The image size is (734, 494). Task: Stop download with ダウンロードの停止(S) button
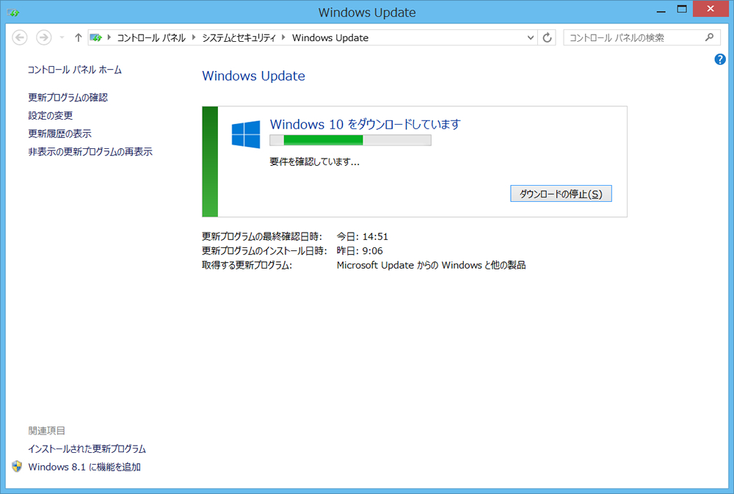(x=561, y=194)
